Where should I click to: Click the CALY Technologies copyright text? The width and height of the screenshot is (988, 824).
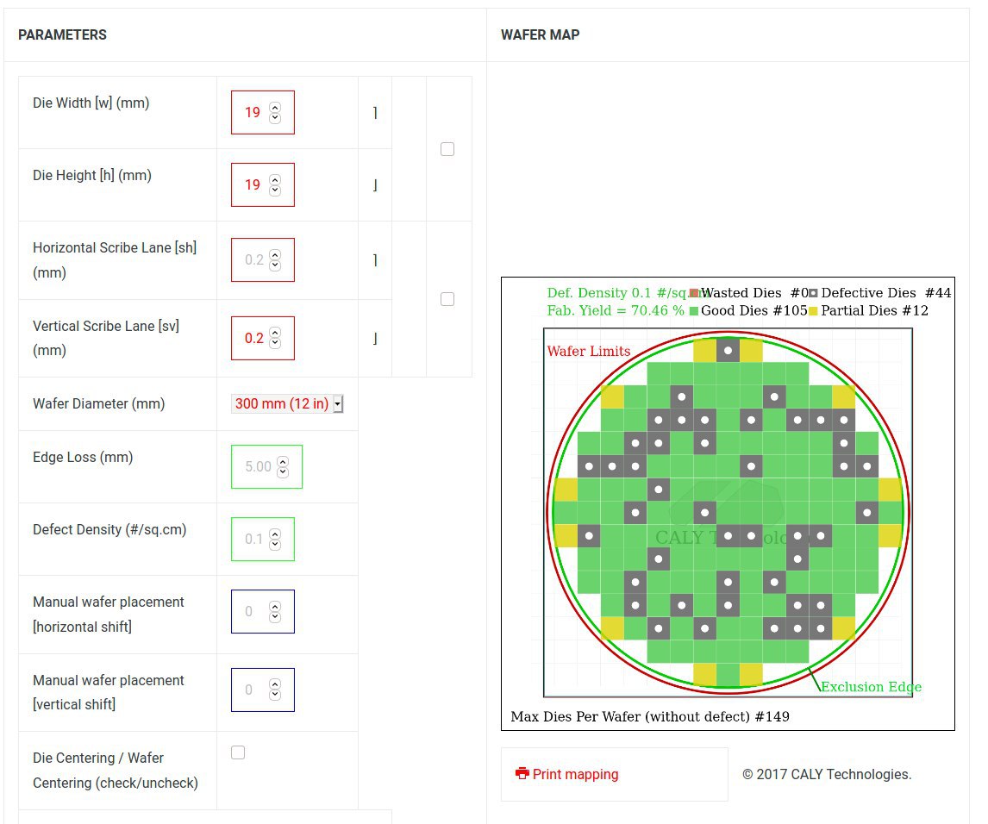(827, 774)
